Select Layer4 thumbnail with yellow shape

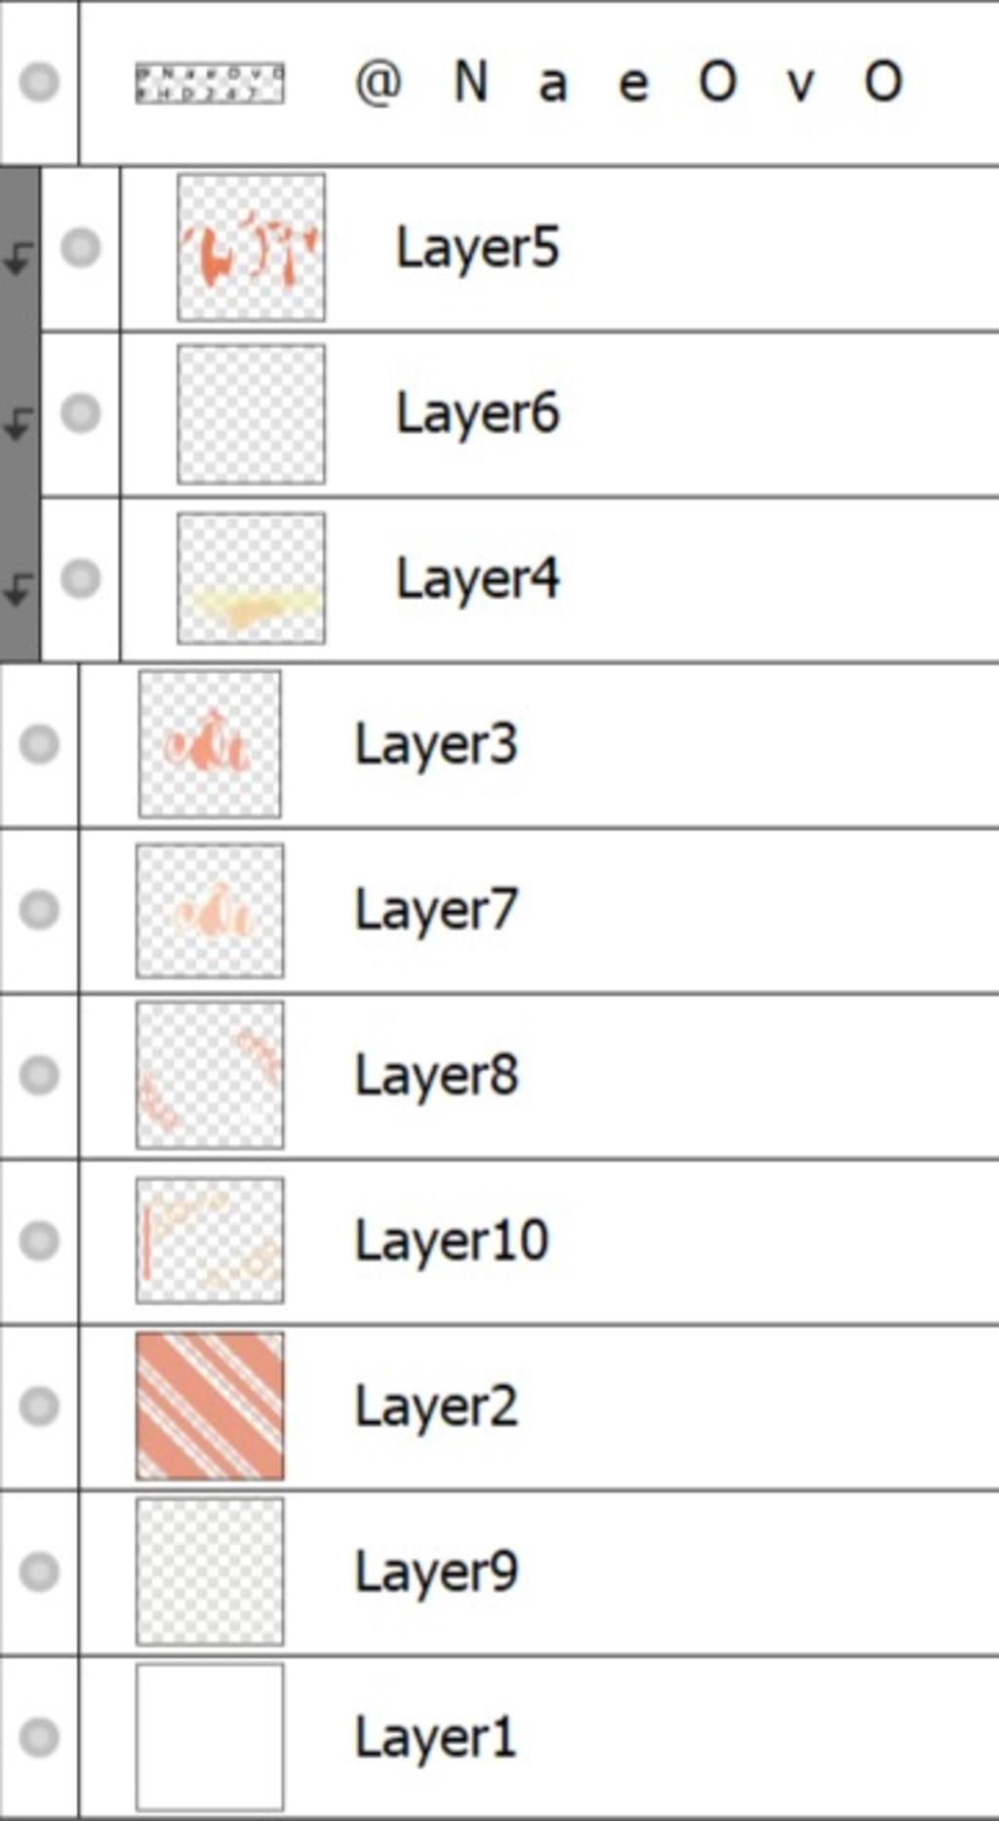point(252,578)
